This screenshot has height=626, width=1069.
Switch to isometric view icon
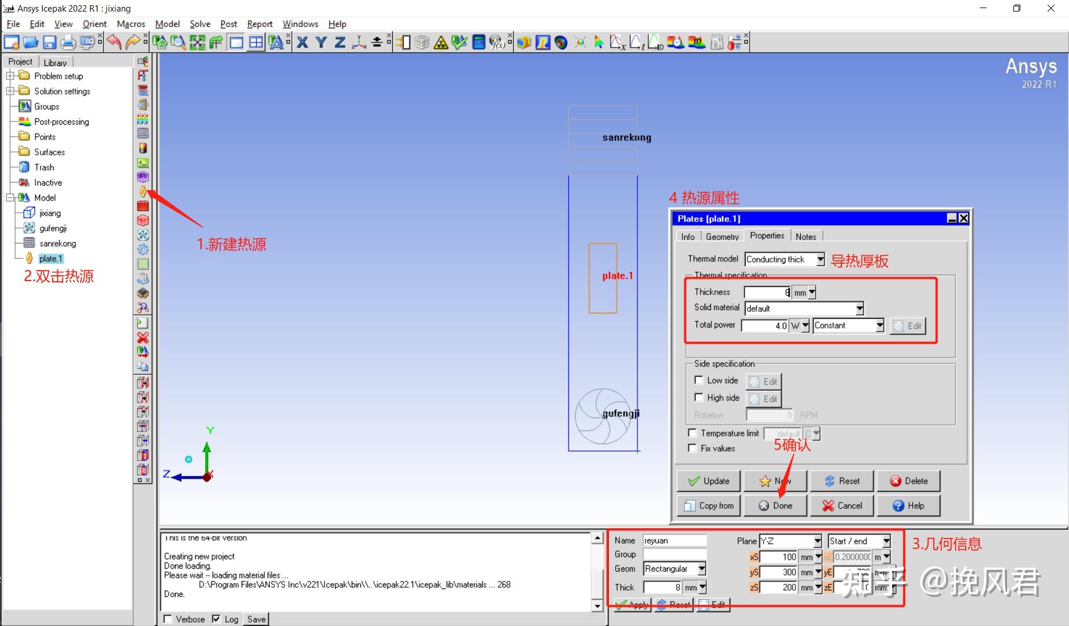(359, 42)
